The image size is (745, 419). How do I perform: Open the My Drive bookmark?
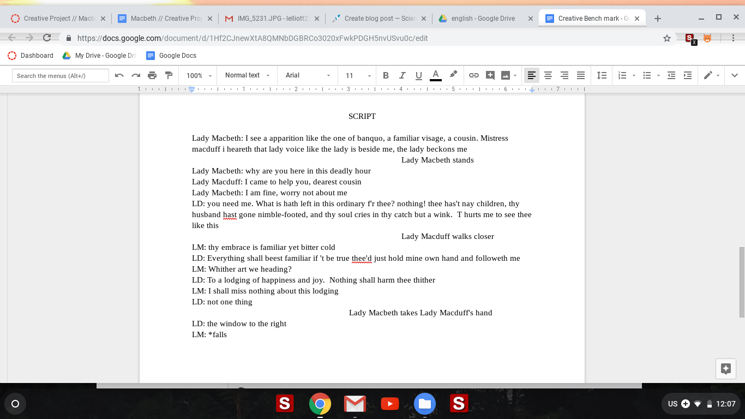(x=99, y=56)
